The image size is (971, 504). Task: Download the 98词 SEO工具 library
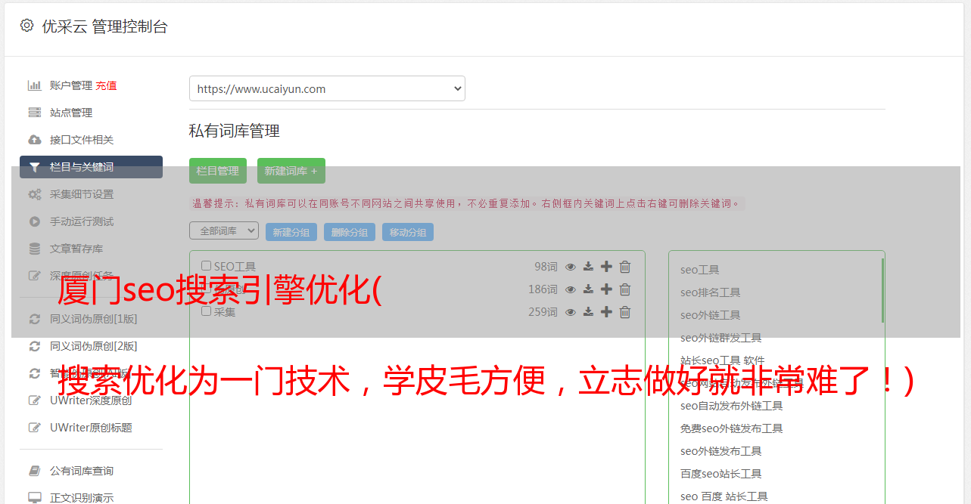pyautogui.click(x=588, y=267)
